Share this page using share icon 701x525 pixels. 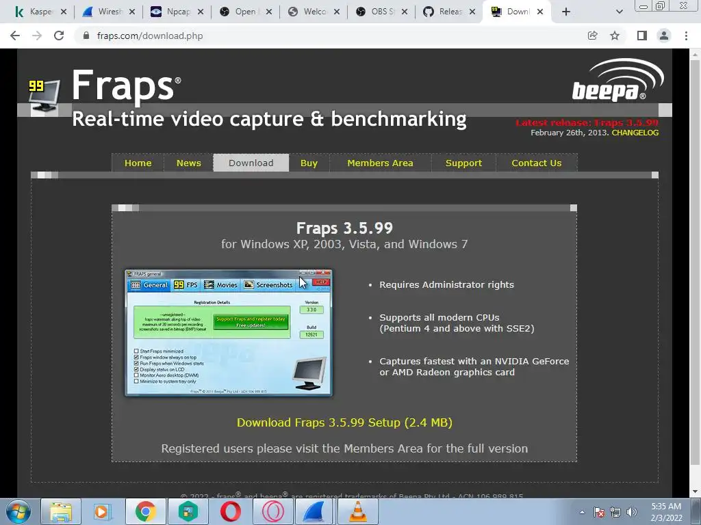tap(592, 36)
